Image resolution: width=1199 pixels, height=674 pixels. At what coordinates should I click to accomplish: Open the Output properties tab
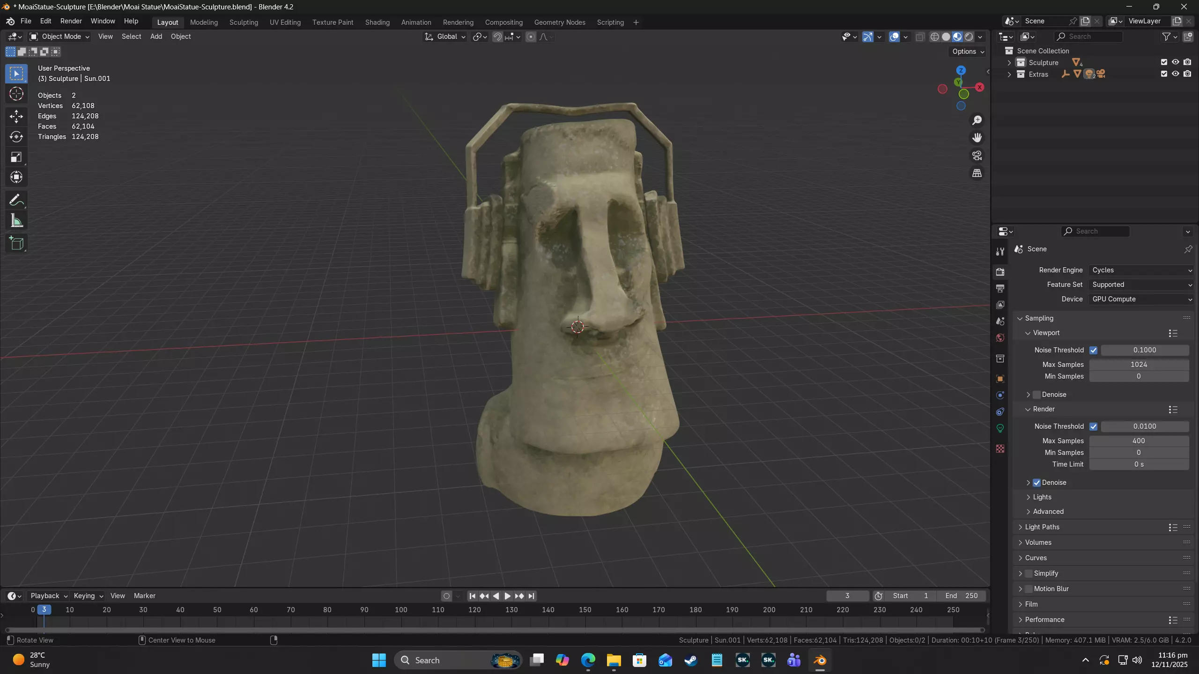click(1000, 288)
